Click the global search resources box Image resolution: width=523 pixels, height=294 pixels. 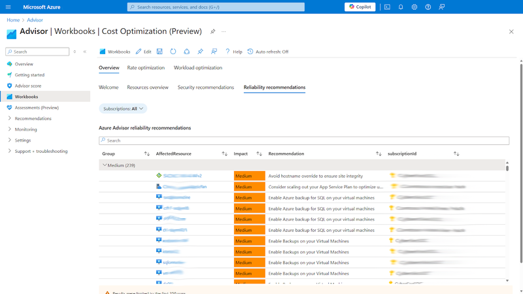[216, 7]
